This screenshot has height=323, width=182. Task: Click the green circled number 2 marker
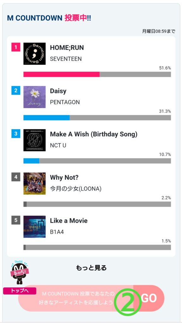click(x=128, y=300)
